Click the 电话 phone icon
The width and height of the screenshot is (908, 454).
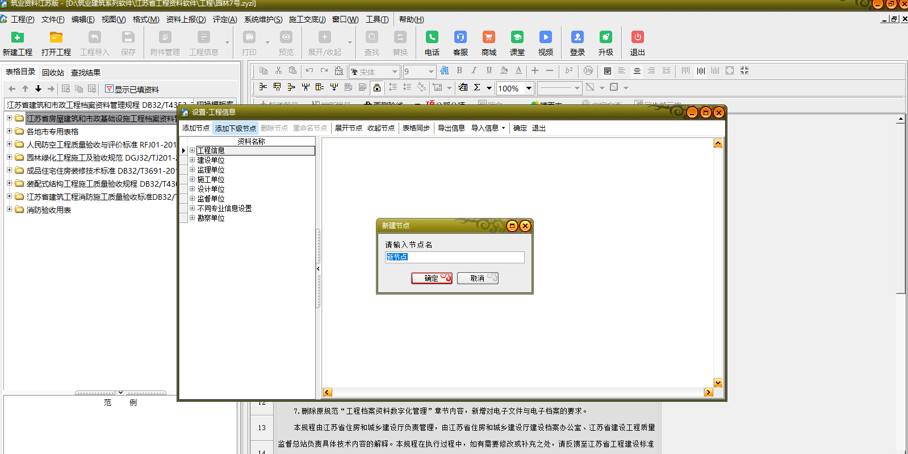coord(432,38)
